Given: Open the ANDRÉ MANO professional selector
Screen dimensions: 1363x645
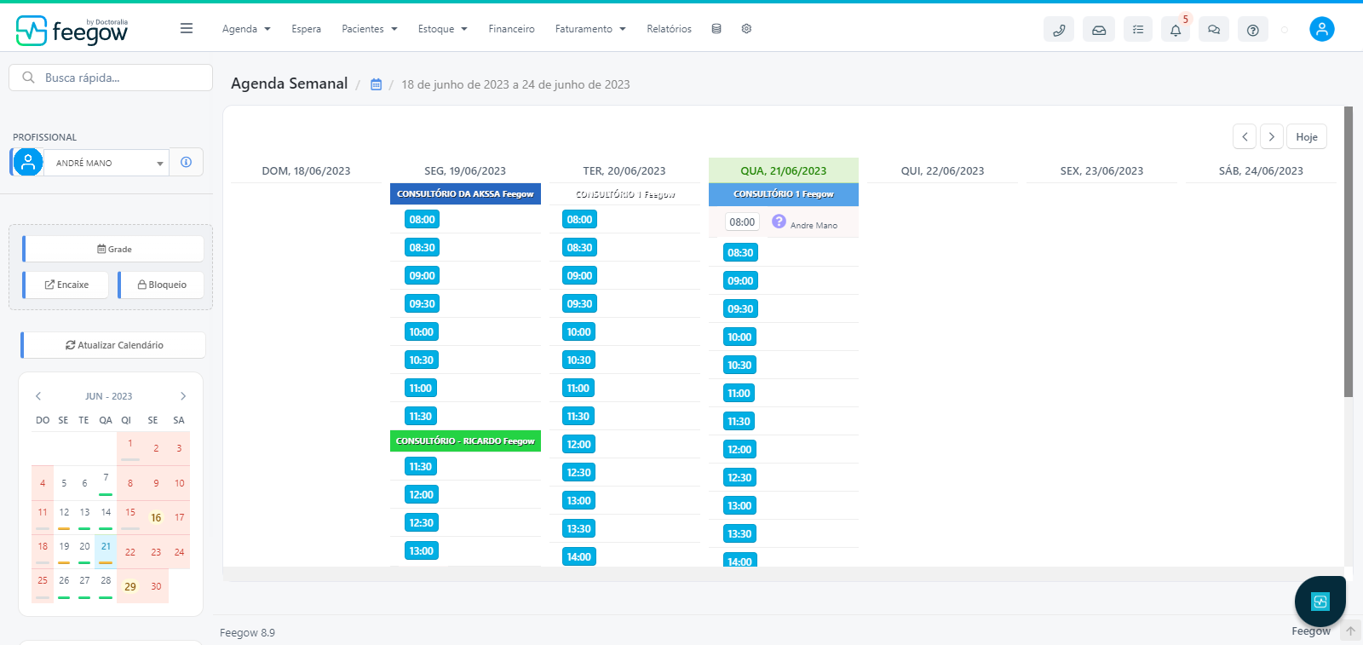Looking at the screenshot, I should point(106,163).
